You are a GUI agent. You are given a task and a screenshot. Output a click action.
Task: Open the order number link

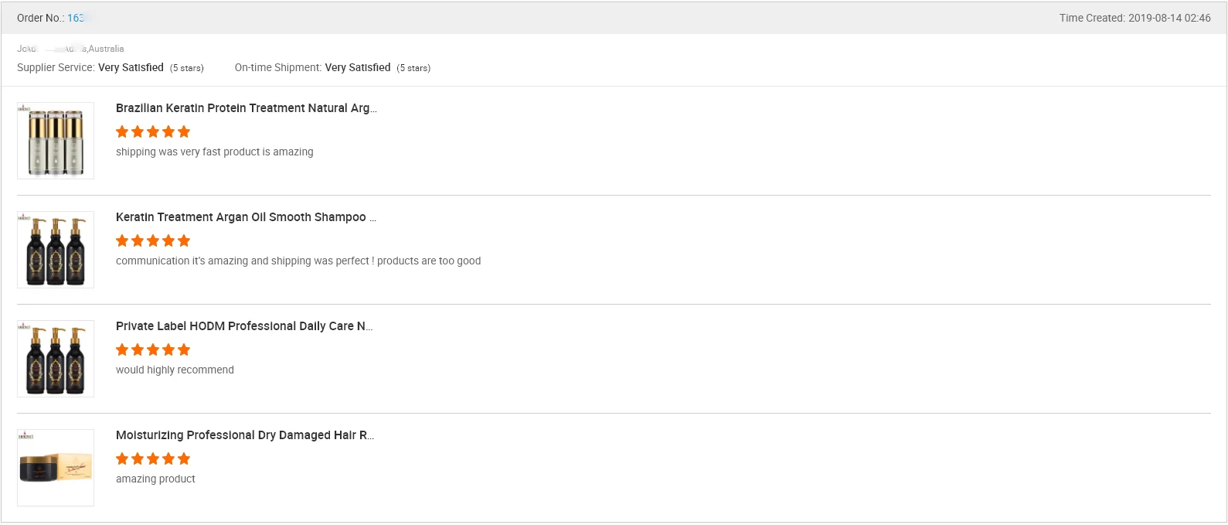click(76, 18)
